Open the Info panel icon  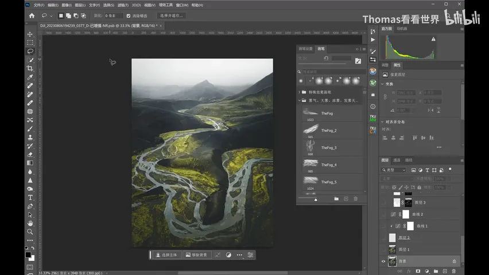(372, 107)
